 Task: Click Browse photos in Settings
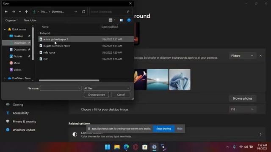[x=243, y=98]
